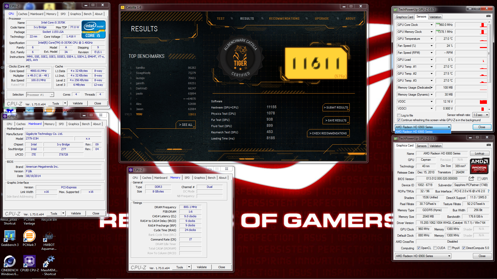Click the scroll down arrow in GPU-Z sensors
Screen dimensions: 497x279
[x=489, y=109]
